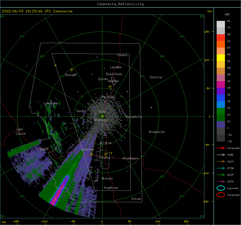Screen dimensions: 241x225
Task: Click the Strathmore town label
Action: tap(130, 158)
